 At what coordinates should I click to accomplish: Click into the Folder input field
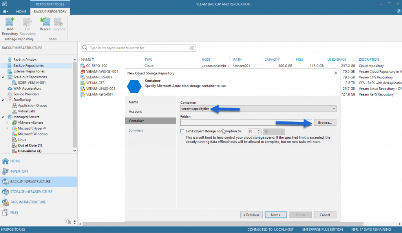click(246, 123)
